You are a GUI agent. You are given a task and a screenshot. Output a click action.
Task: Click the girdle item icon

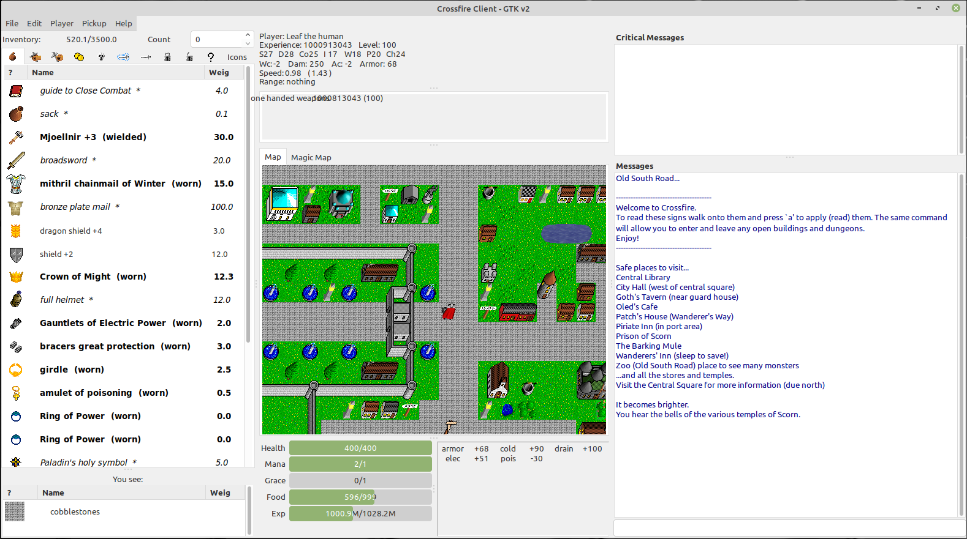[16, 370]
